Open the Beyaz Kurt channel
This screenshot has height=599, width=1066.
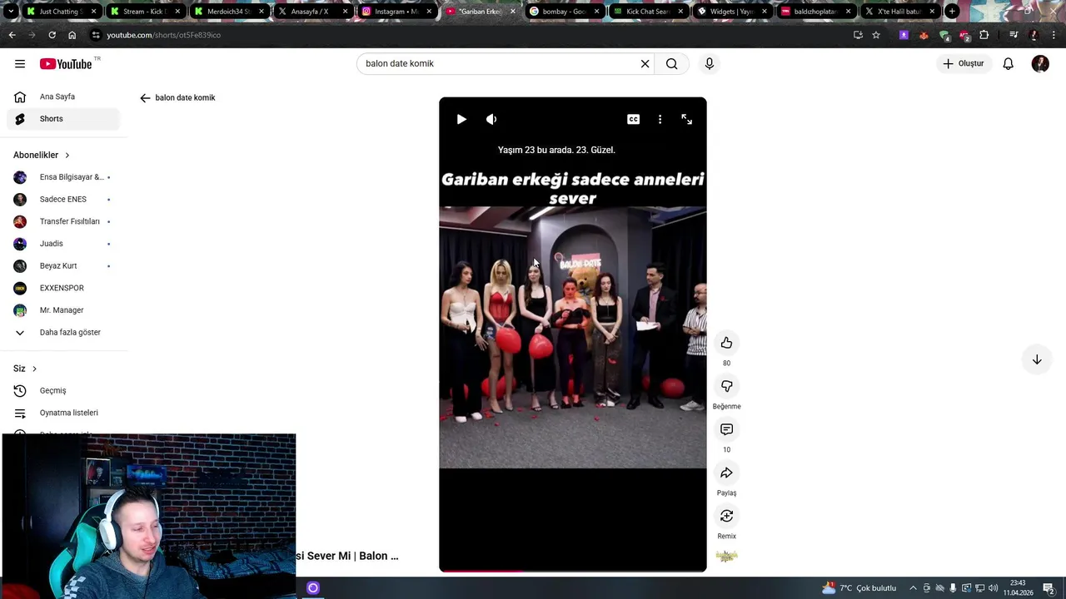63,265
